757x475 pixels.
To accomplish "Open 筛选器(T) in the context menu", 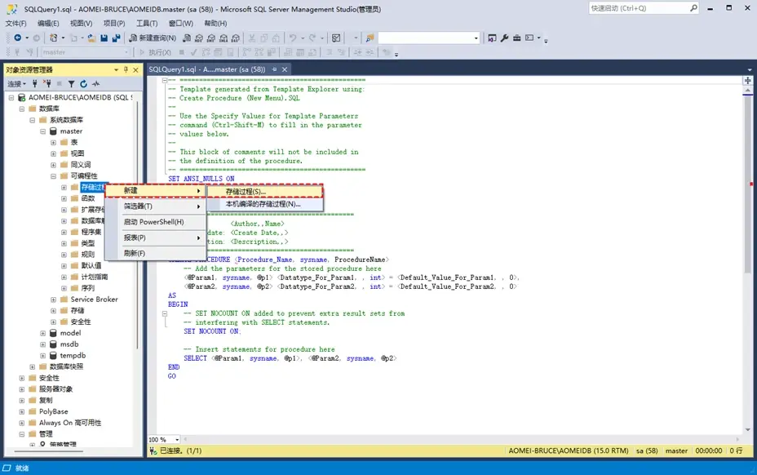I will 156,206.
